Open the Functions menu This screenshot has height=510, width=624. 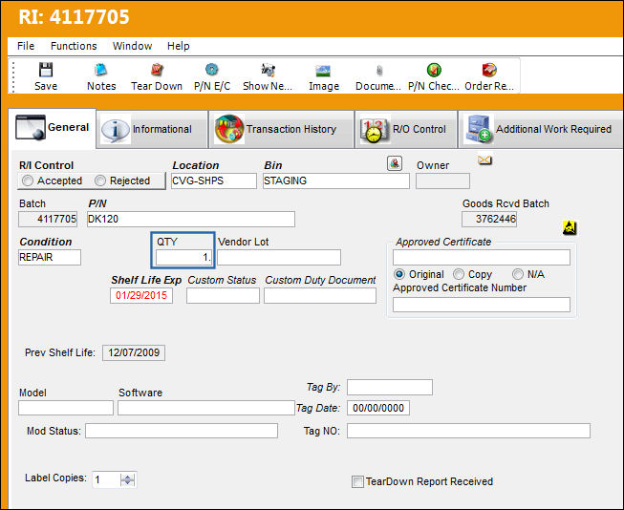tap(74, 46)
